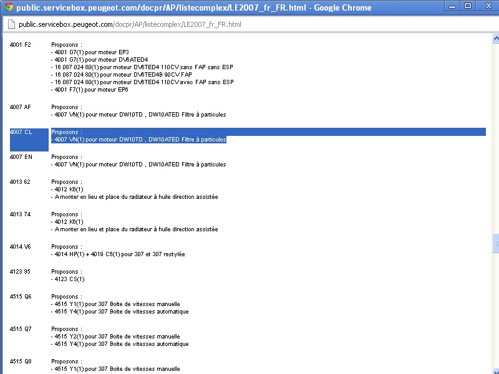This screenshot has width=499, height=374.
Task: Click '4012 K6(1)' under 4013 74
Action: pyautogui.click(x=67, y=222)
